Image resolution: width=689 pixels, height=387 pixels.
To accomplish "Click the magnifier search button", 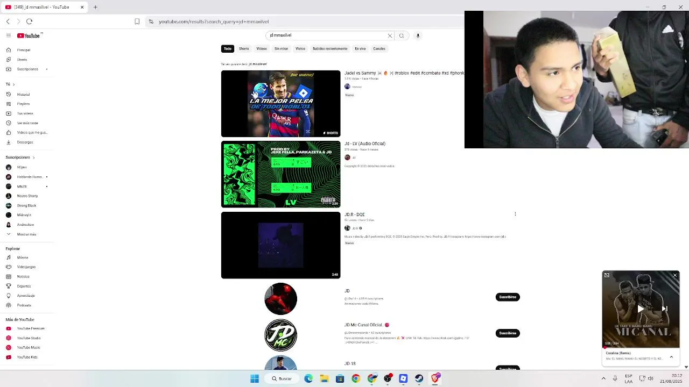I will (x=402, y=35).
